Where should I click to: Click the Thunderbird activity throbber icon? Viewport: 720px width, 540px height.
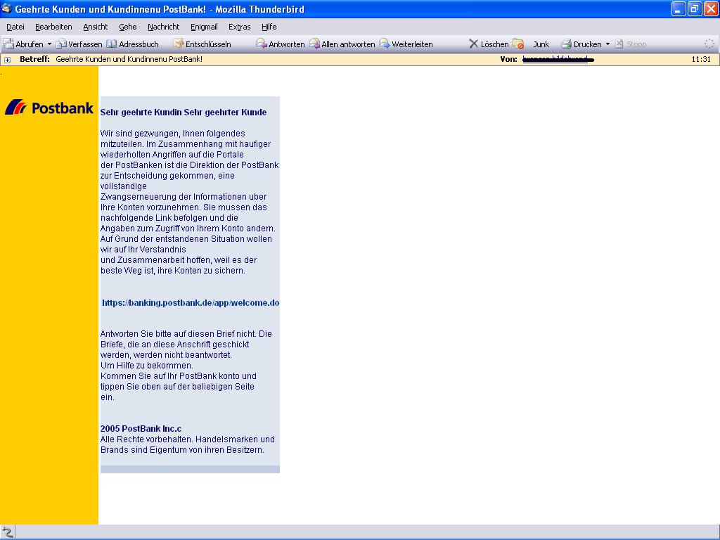(x=709, y=44)
